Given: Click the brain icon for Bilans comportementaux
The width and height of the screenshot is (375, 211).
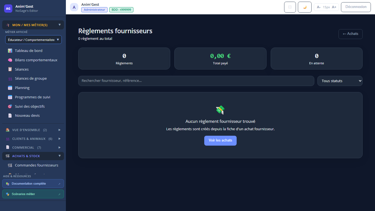Looking at the screenshot, I should tap(10, 60).
